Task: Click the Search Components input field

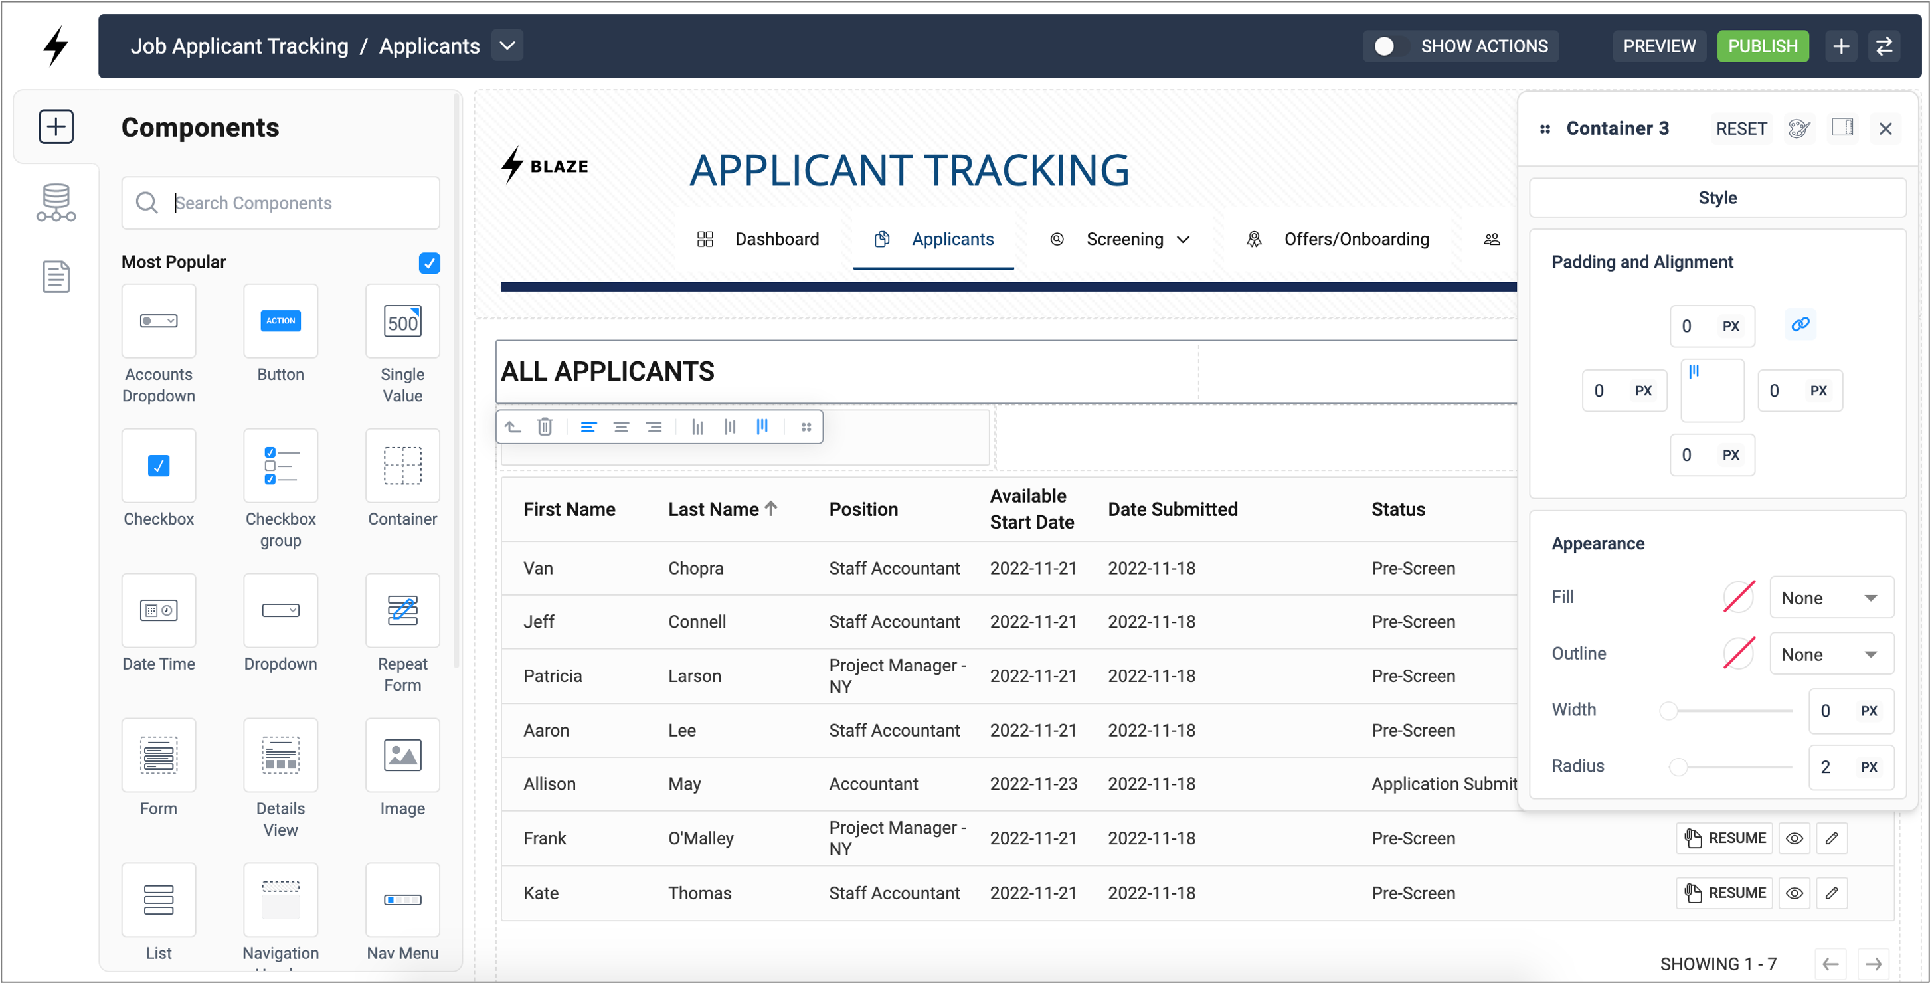Action: (280, 203)
